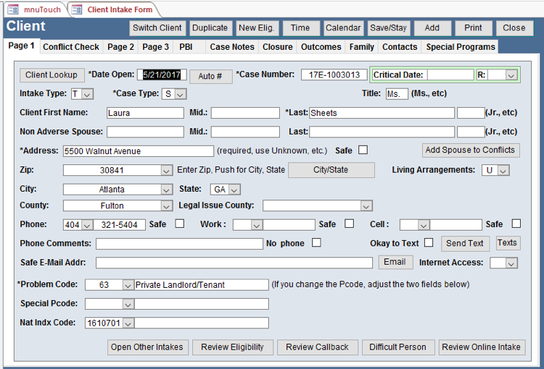Expand the Intake Type dropdown
544x369 pixels.
(88, 94)
